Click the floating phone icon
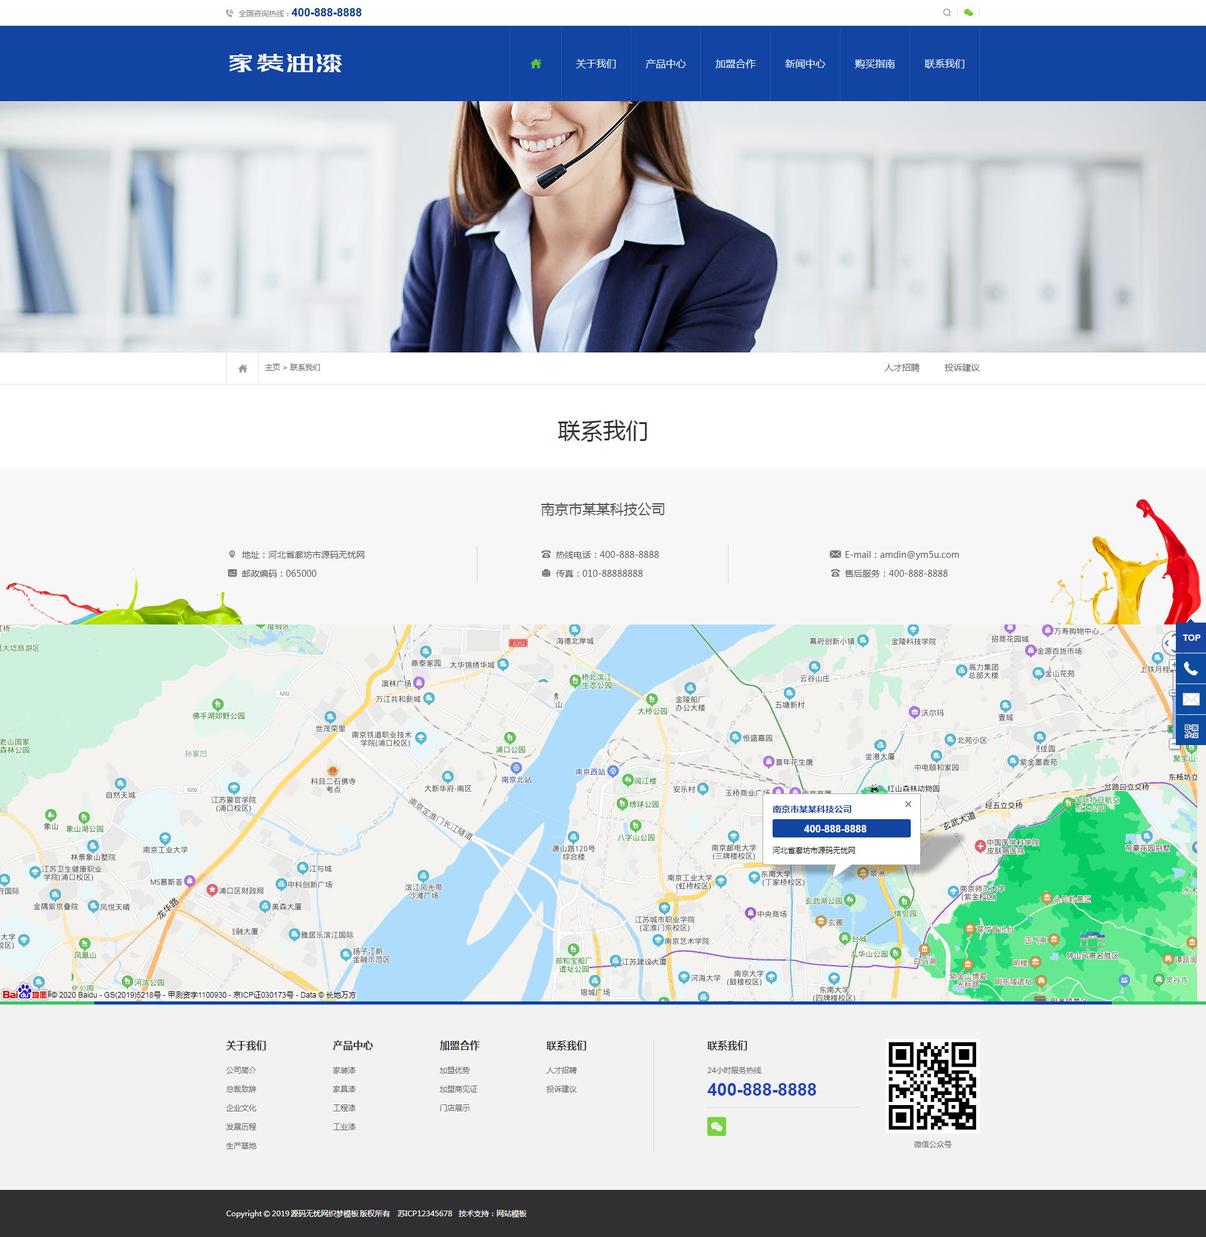 [1190, 669]
